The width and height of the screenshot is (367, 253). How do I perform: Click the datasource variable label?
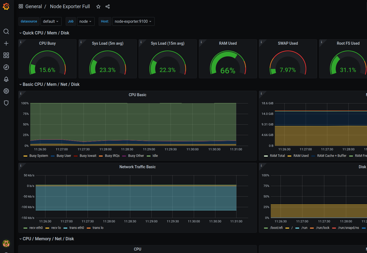tap(29, 21)
